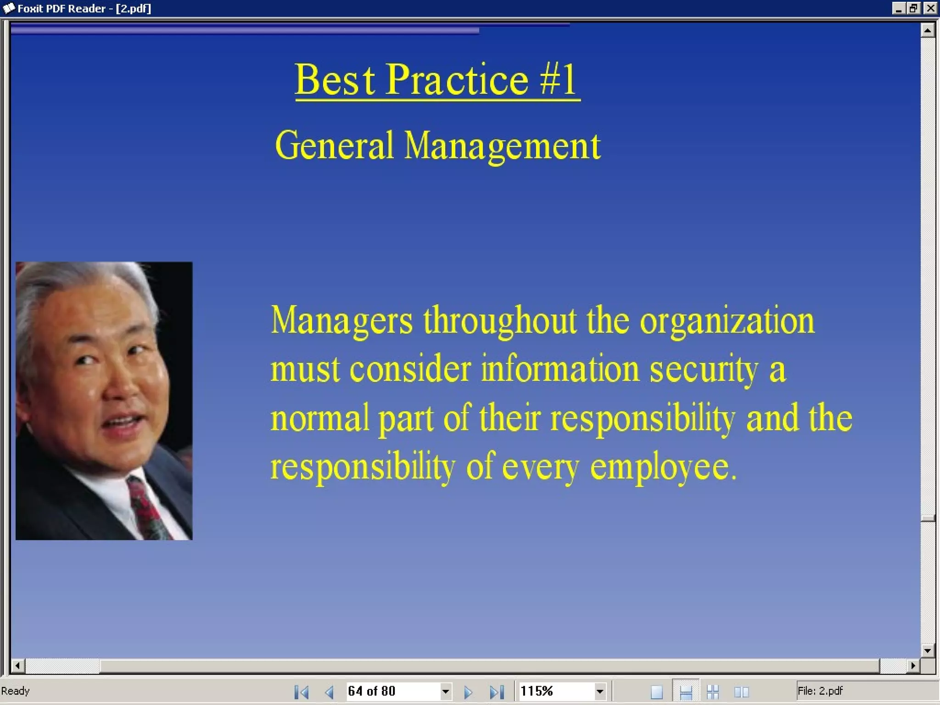The image size is (940, 705).
Task: Click the vertical scrollbar down arrow
Action: [928, 650]
